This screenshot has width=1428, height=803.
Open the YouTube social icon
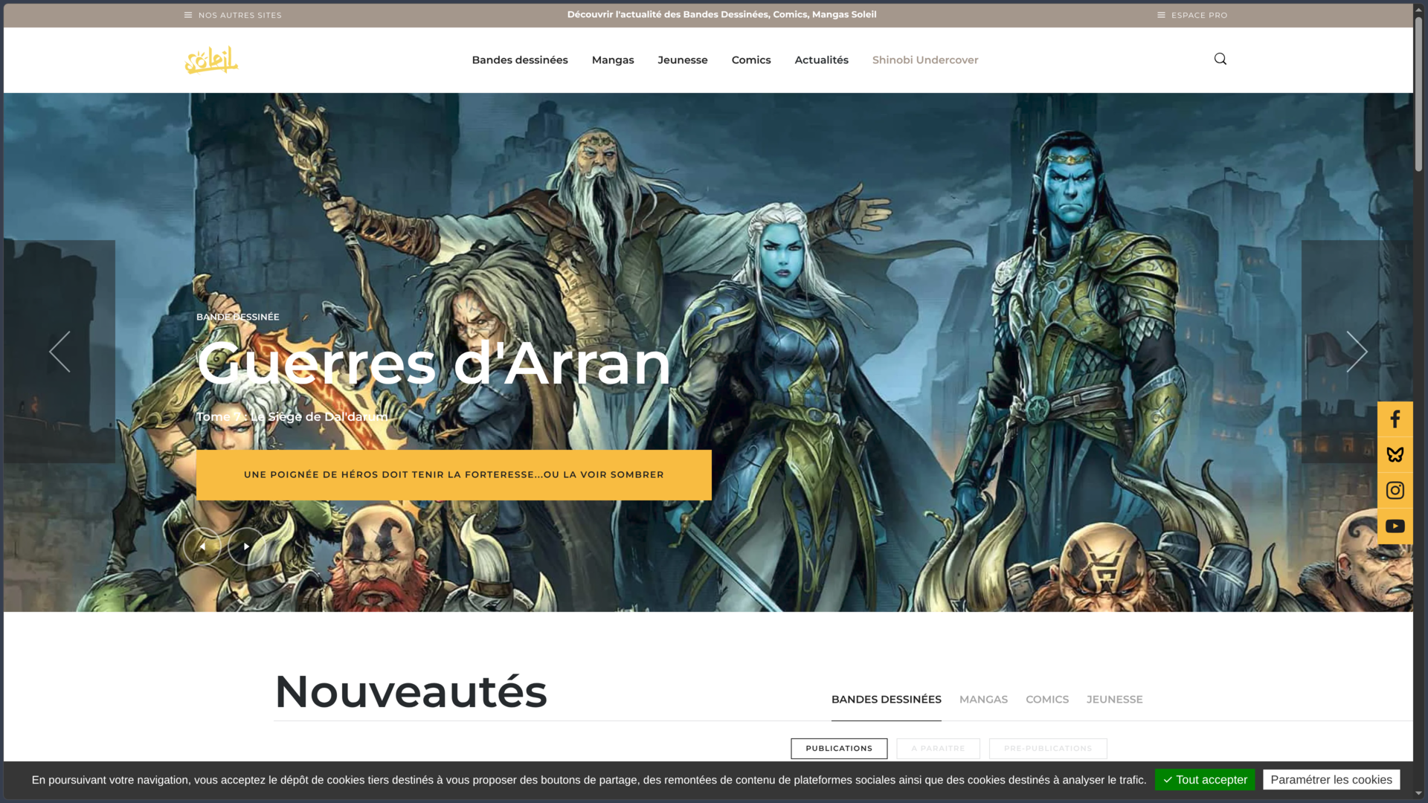[1395, 526]
